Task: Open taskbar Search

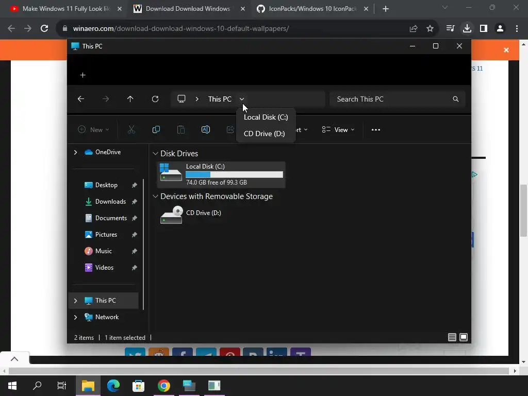Action: (37, 386)
